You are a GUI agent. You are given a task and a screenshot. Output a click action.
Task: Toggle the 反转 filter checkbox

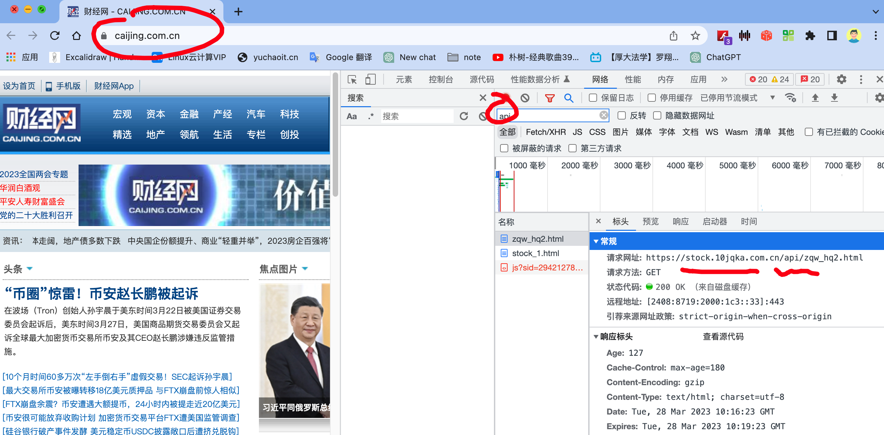click(621, 116)
